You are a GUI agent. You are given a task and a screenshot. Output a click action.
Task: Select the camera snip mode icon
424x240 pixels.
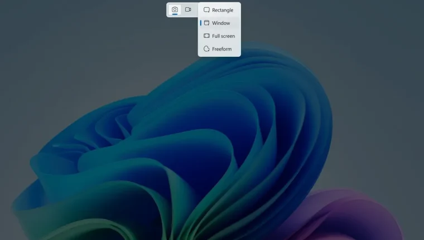point(175,9)
